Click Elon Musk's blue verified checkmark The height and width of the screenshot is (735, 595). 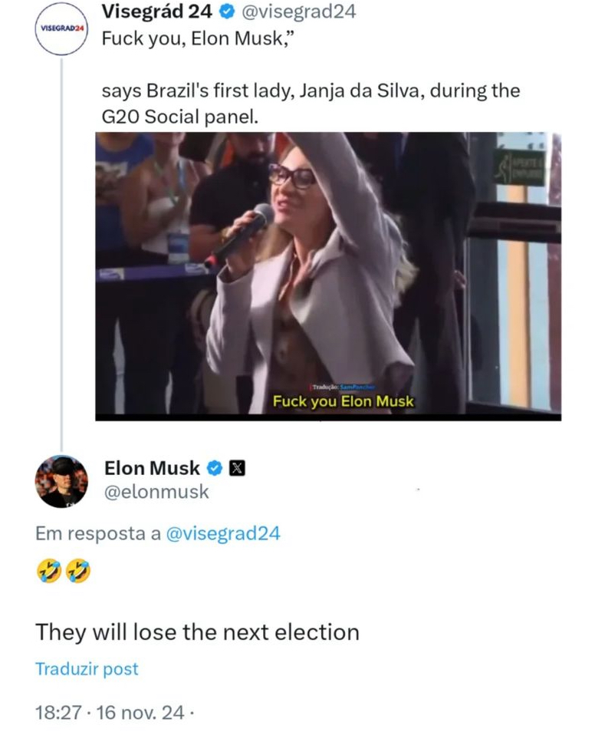tap(215, 468)
